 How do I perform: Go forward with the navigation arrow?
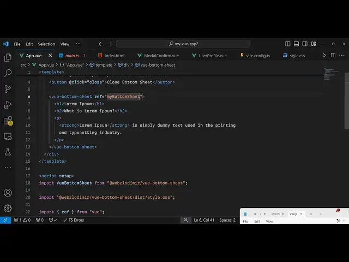tap(110, 44)
